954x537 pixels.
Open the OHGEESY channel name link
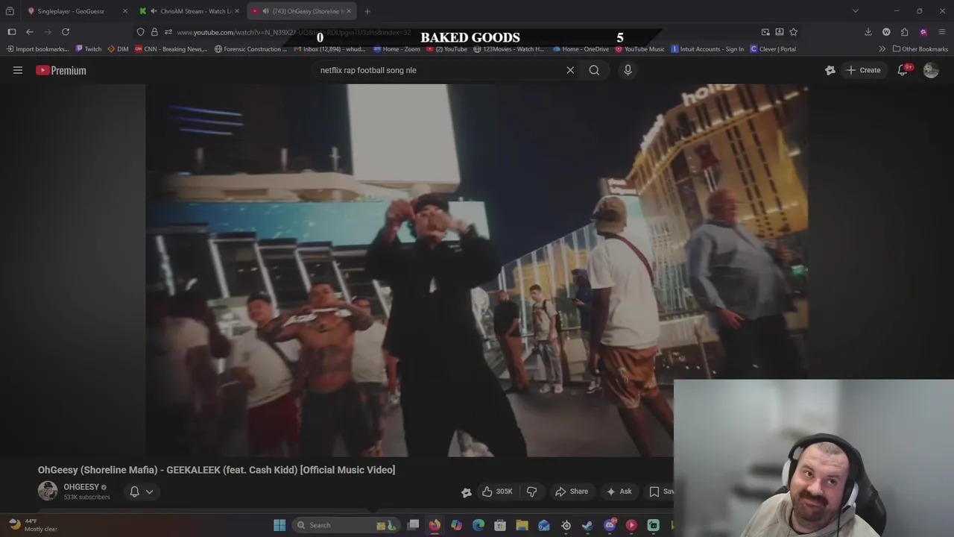click(81, 487)
